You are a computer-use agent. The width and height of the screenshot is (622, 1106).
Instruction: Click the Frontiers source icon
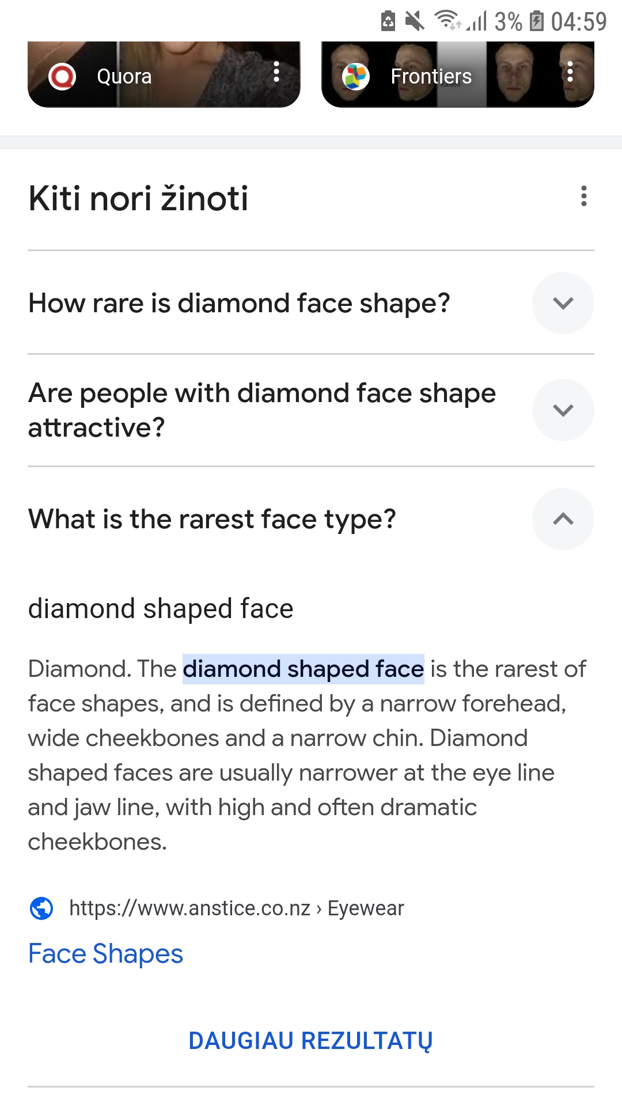point(356,75)
